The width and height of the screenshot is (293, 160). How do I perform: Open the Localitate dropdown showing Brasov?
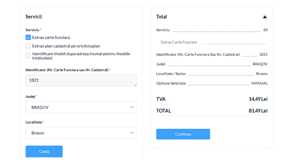pos(81,133)
